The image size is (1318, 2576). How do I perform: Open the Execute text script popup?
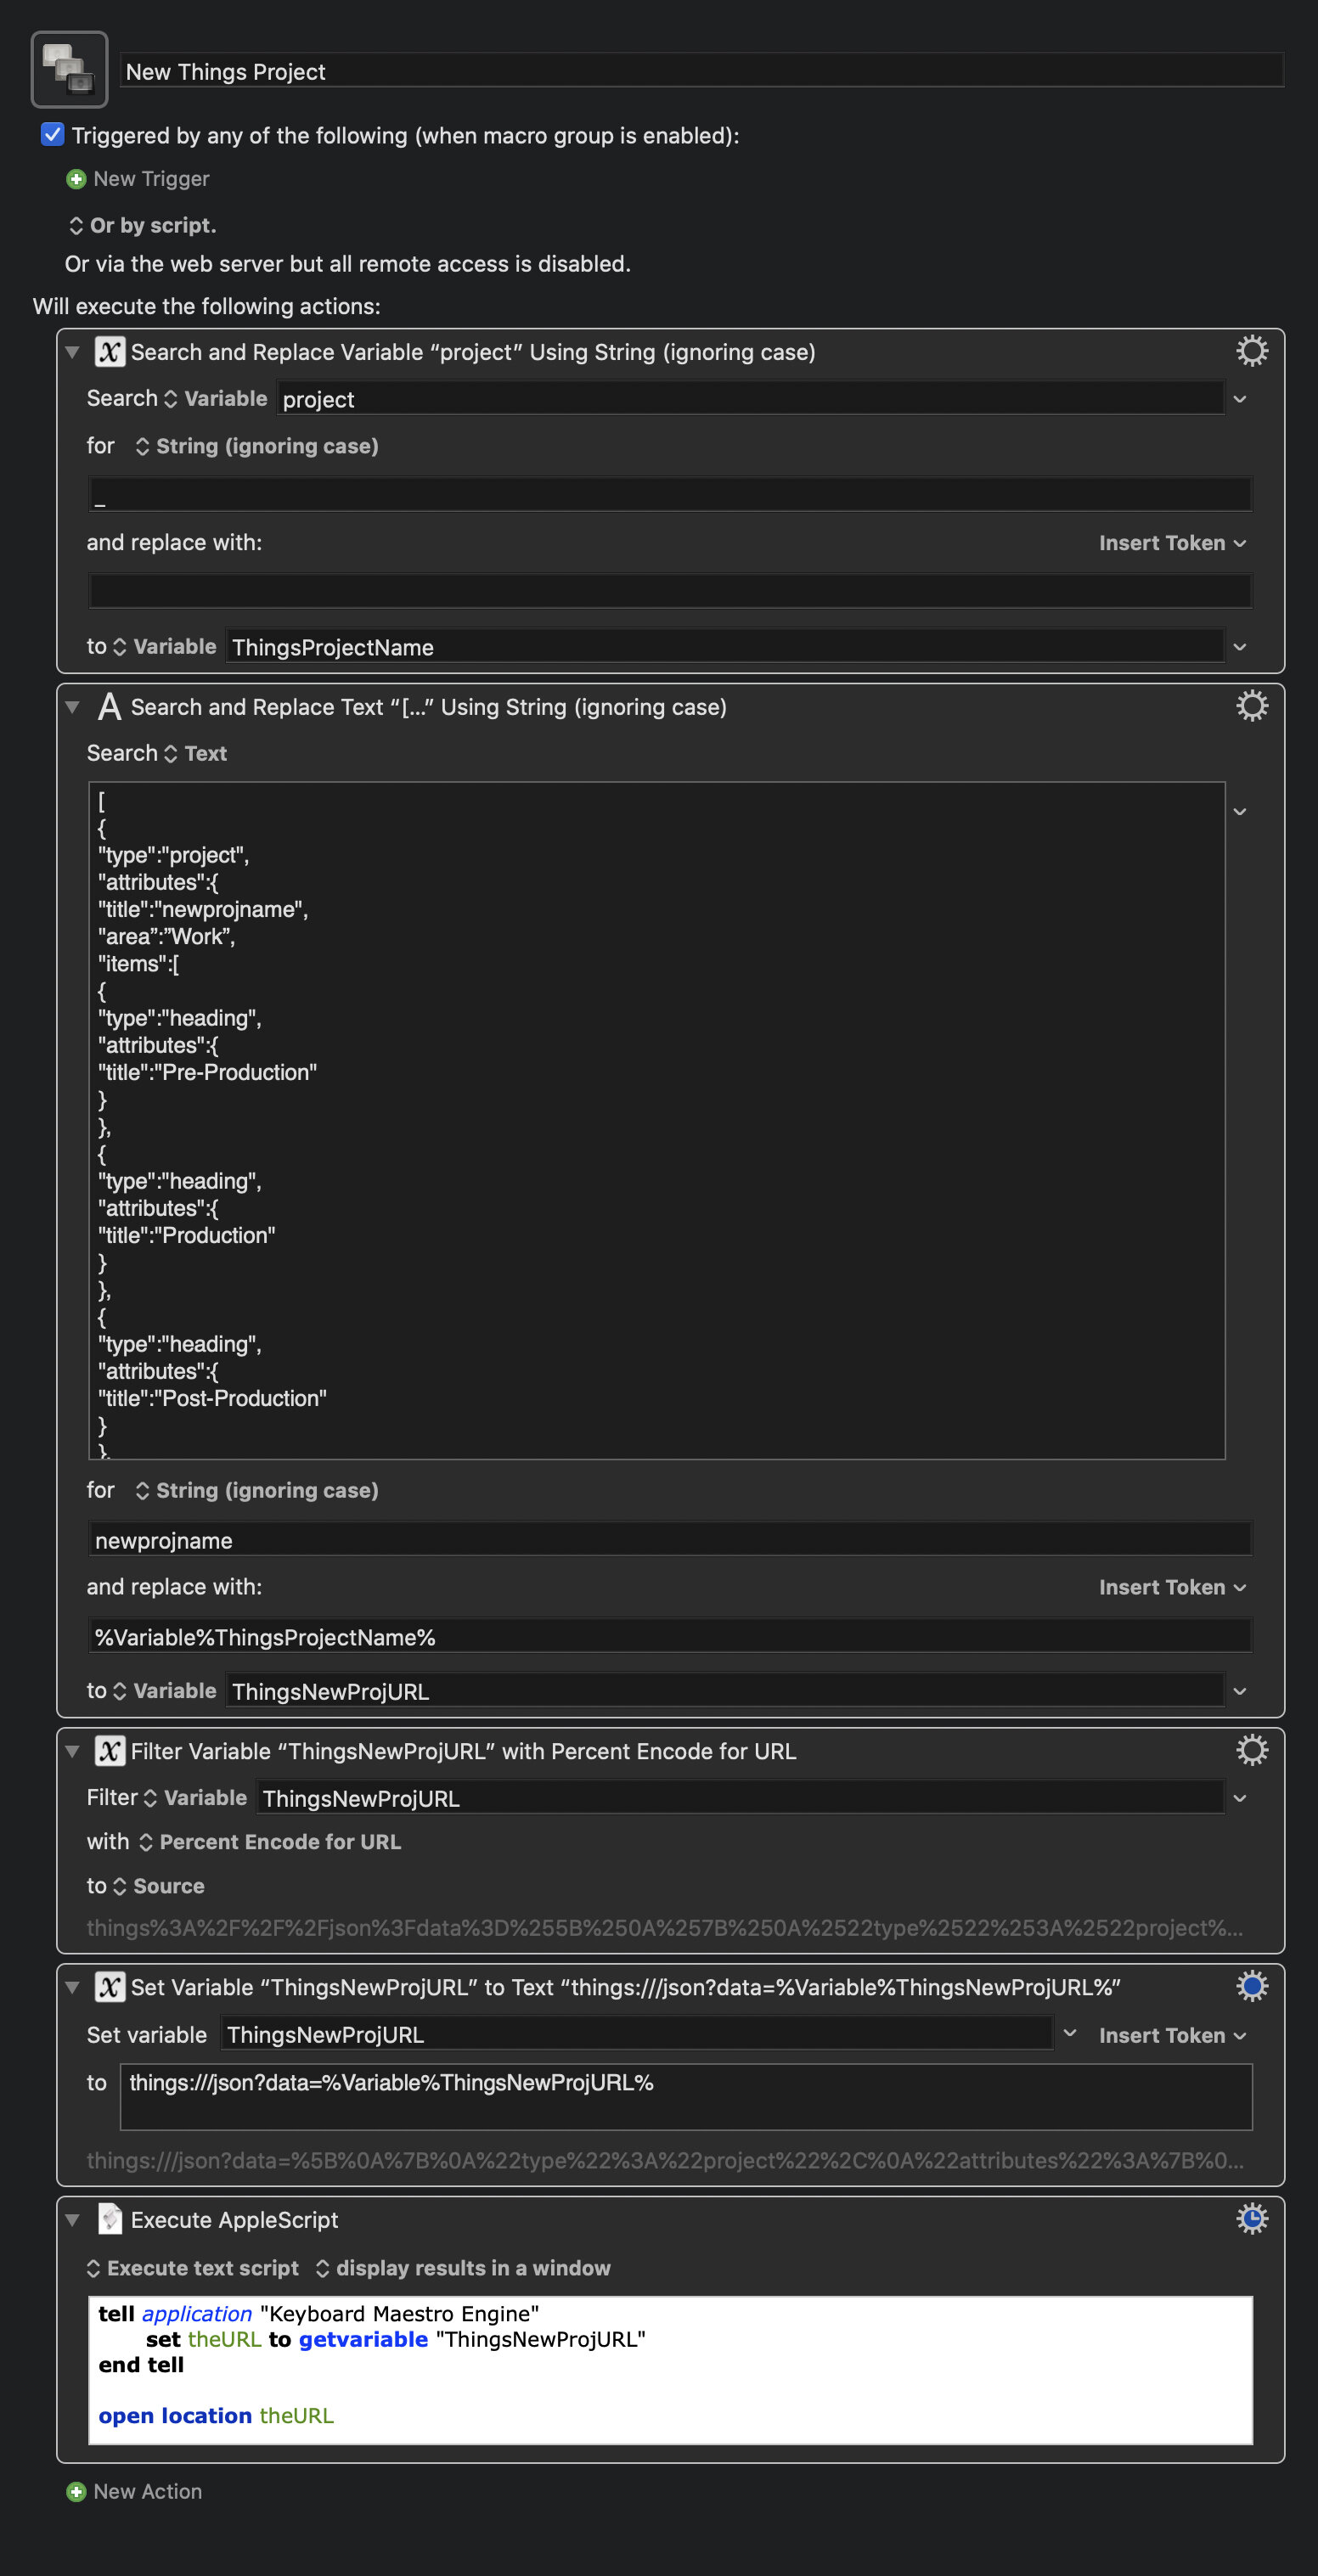pos(192,2268)
